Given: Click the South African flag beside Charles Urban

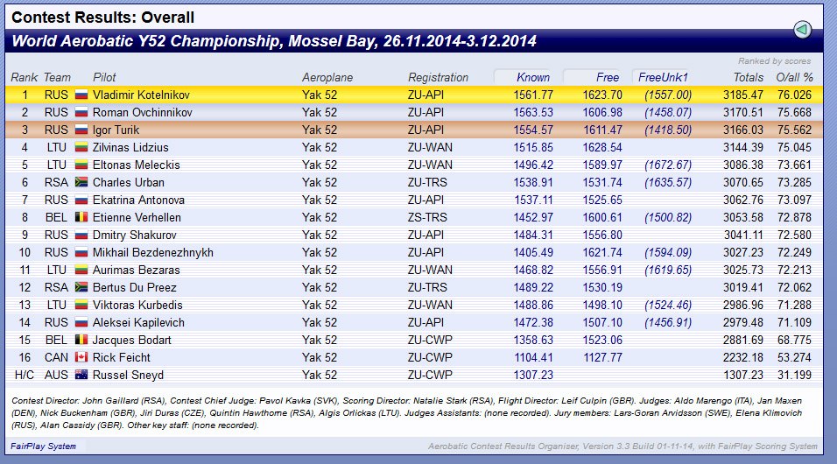Looking at the screenshot, I should point(81,183).
